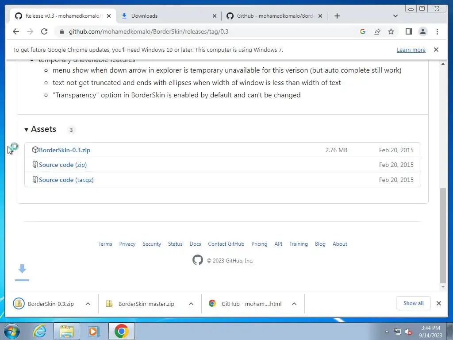Expand options for GitHub html download
453x340 pixels.
point(294,304)
